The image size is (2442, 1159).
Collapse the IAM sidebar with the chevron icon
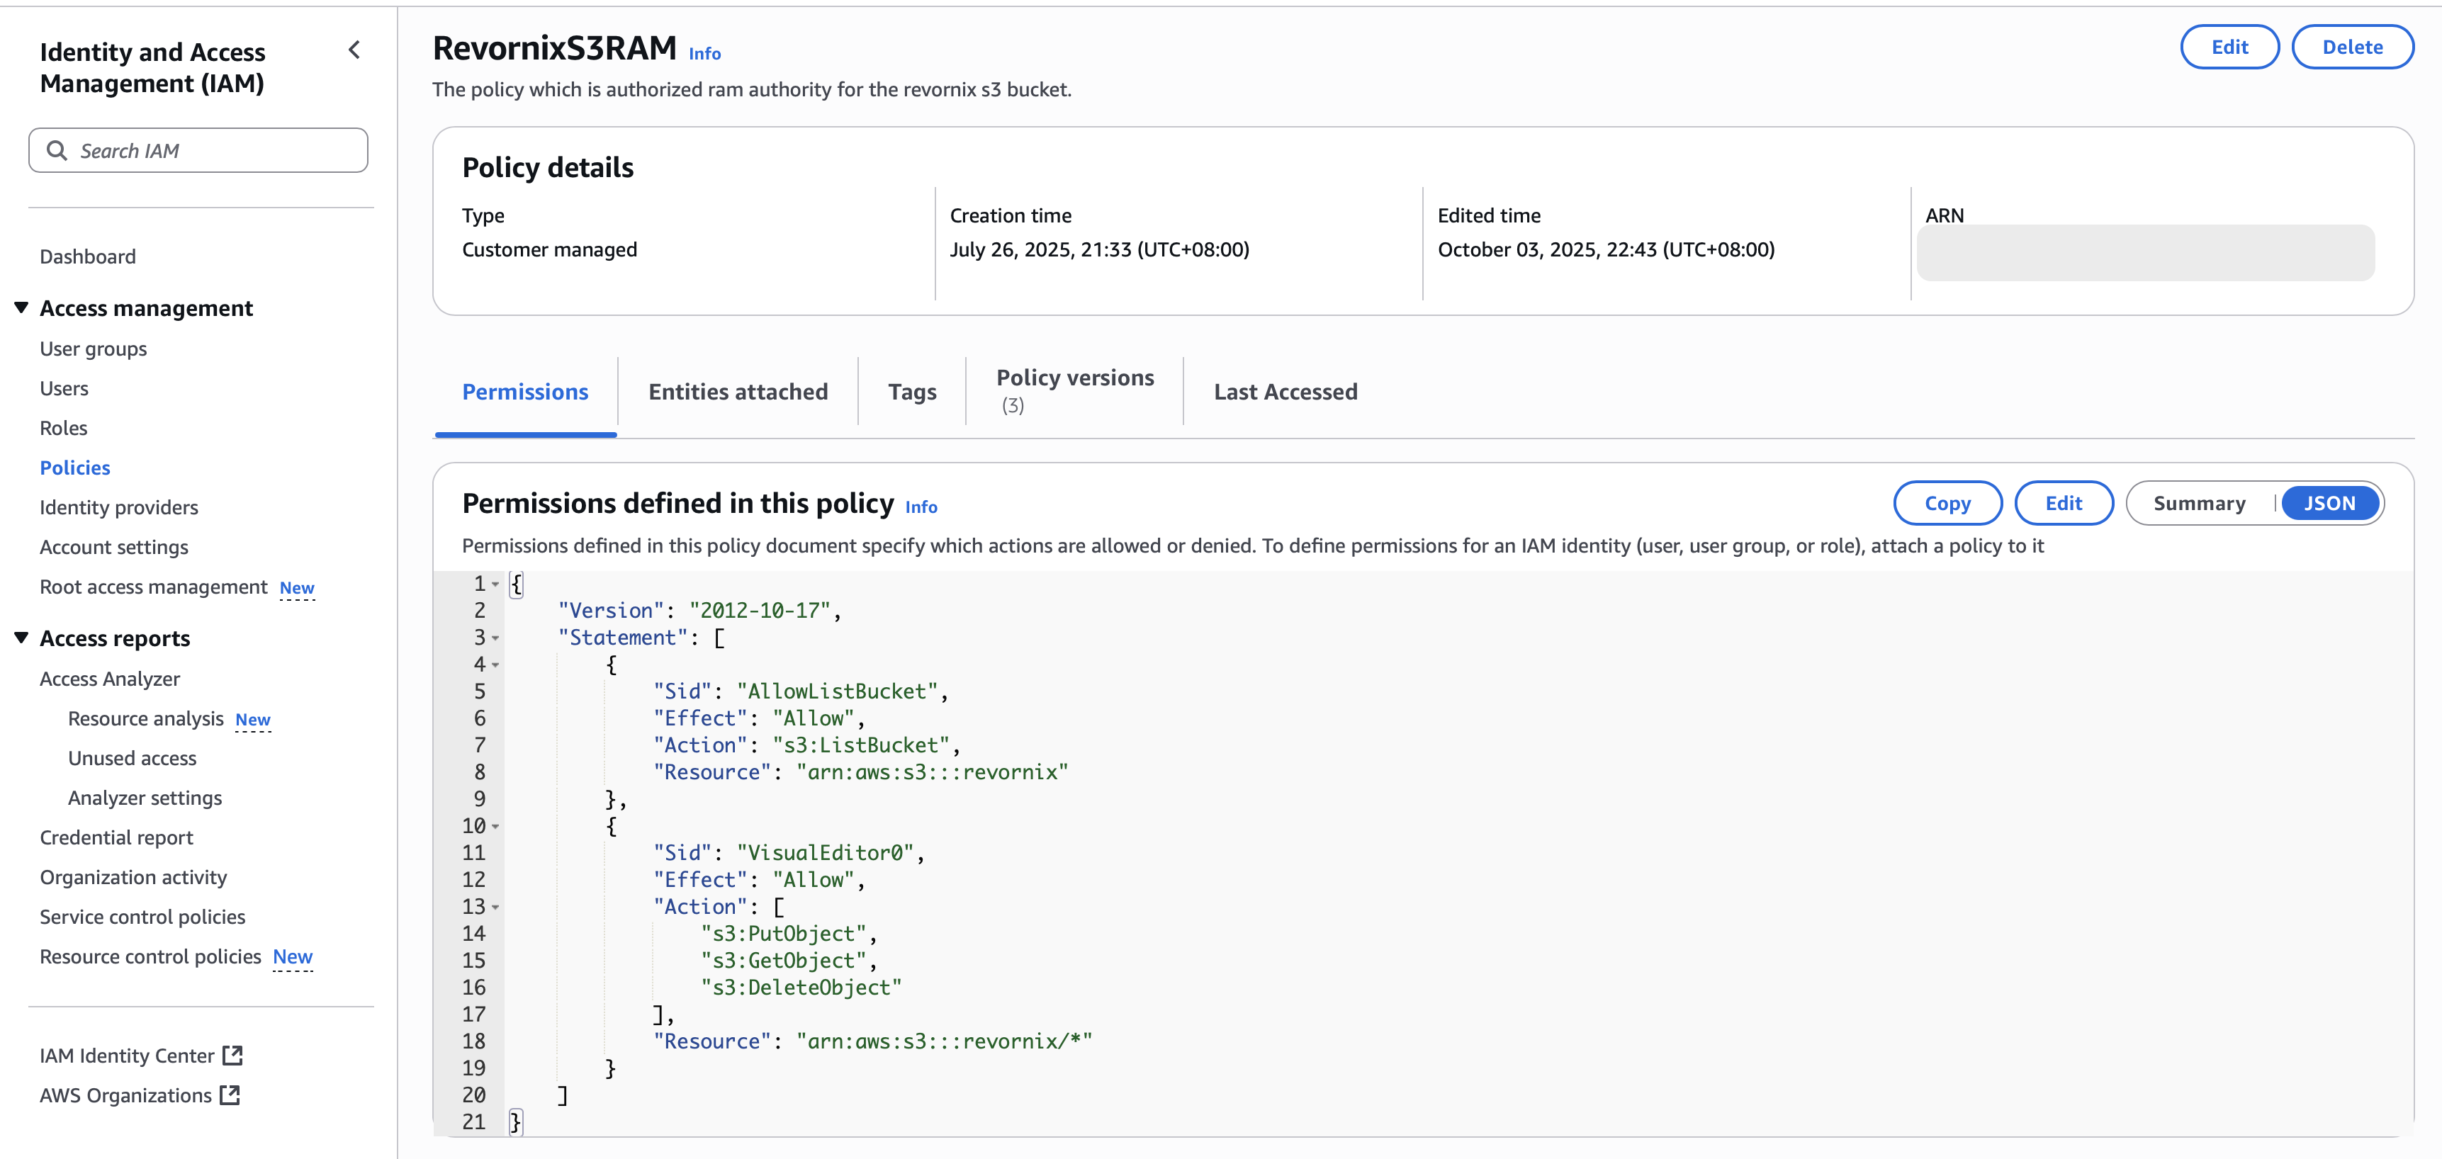click(354, 50)
